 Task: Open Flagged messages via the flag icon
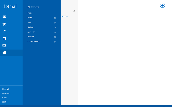pos(4,31)
